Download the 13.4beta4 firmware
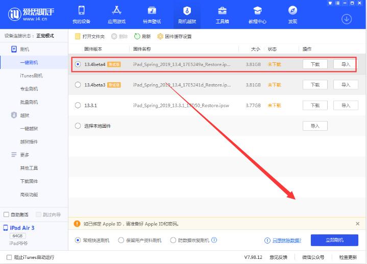The width and height of the screenshot is (367, 264). pyautogui.click(x=315, y=64)
